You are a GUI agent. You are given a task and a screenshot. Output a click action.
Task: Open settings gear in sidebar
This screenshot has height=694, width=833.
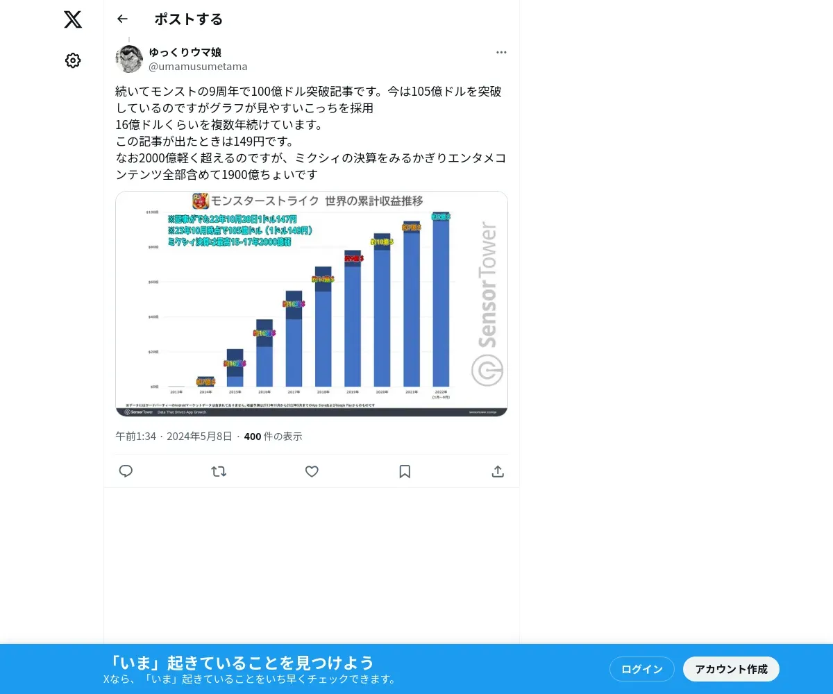point(73,60)
